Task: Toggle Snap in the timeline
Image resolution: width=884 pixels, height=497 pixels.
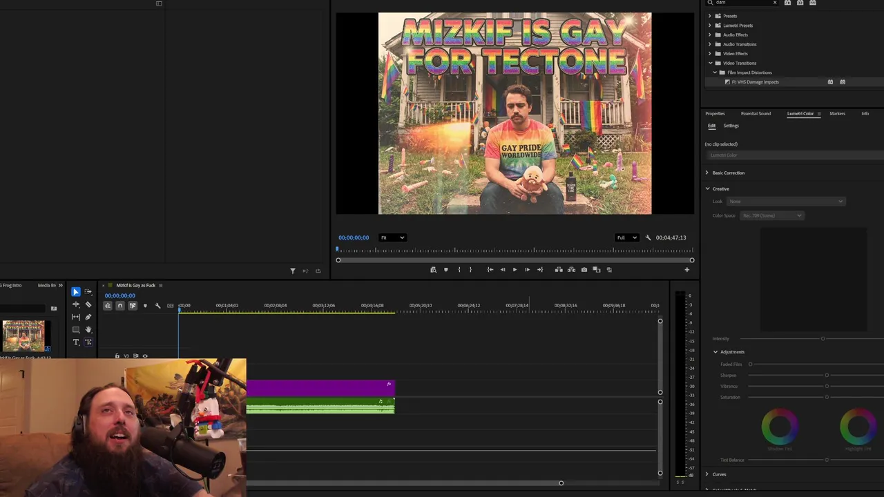Action: (x=120, y=306)
